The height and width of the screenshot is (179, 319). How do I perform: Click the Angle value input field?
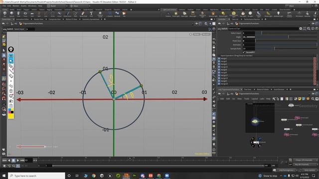[249, 37]
